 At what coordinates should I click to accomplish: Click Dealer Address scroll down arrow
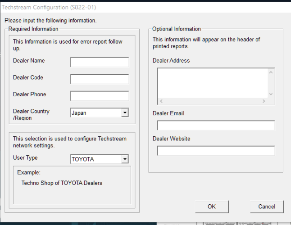271,94
